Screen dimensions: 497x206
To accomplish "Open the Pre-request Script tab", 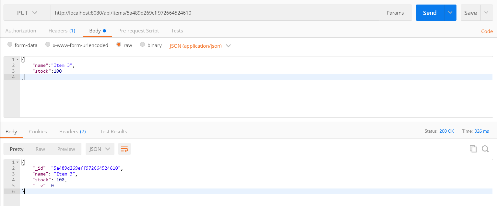I will 138,31.
